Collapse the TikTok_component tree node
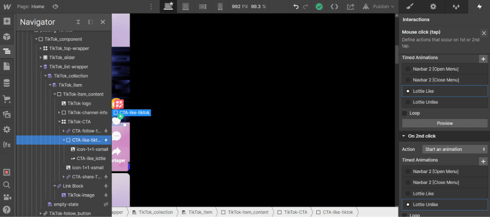Viewport: 490px width, 217px height. pyautogui.click(x=36, y=39)
